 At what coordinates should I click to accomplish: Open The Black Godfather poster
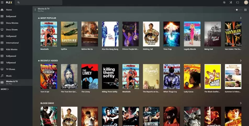(x=212, y=77)
